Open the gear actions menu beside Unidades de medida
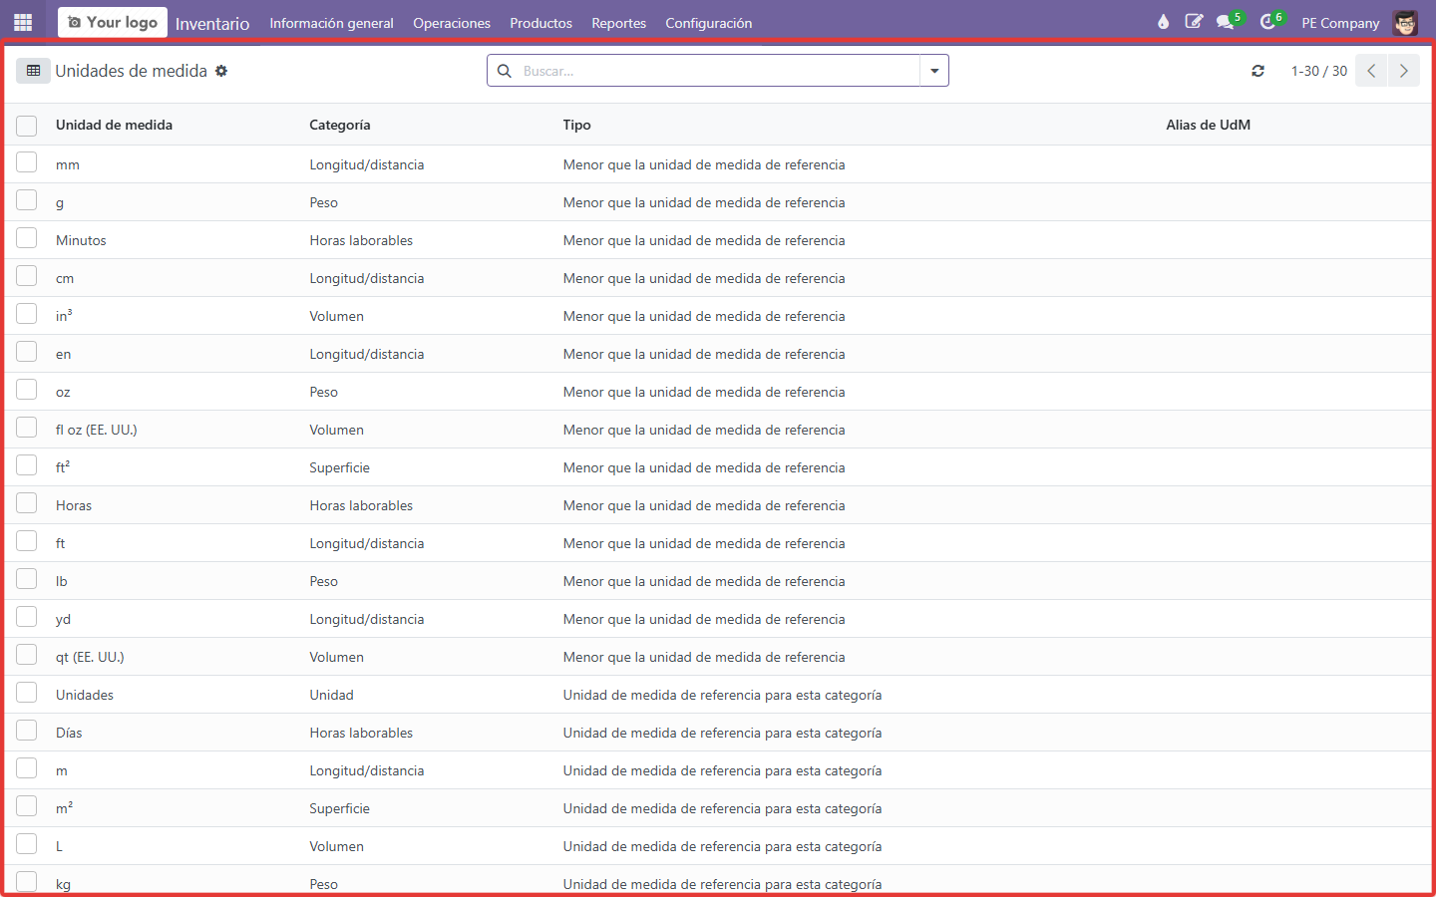1436x897 pixels. tap(221, 71)
